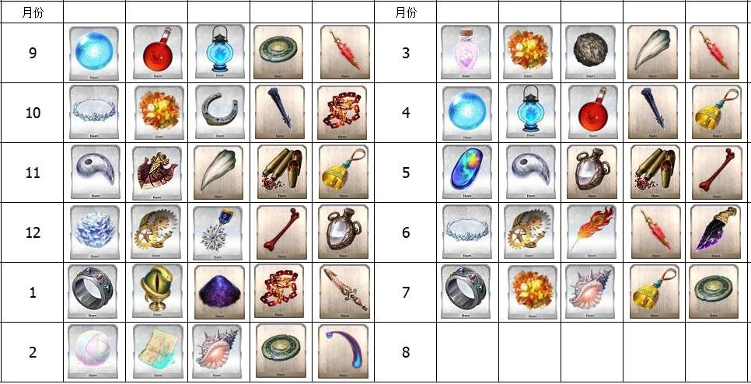Click the rainbow gemstone icon in month 5 row
Viewport: 751px width, 384px height.
pos(467,172)
